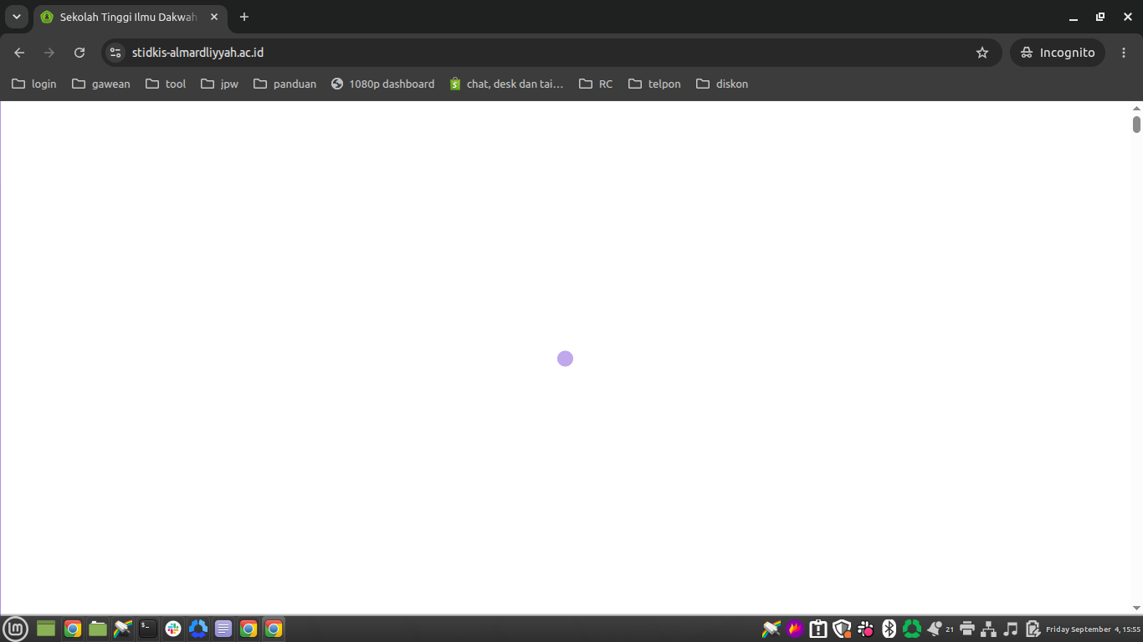
Task: Open the gawean bookmarks folder
Action: tap(101, 84)
